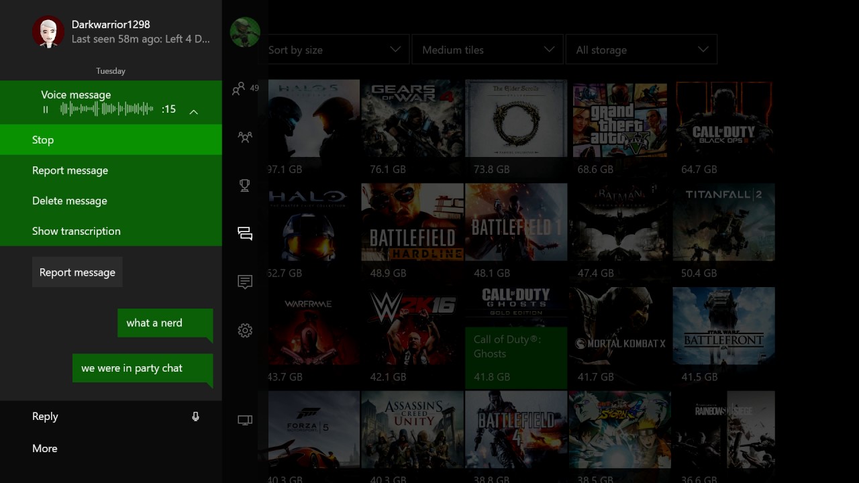Open the Messages conversations icon
The image size is (859, 483).
click(x=245, y=233)
